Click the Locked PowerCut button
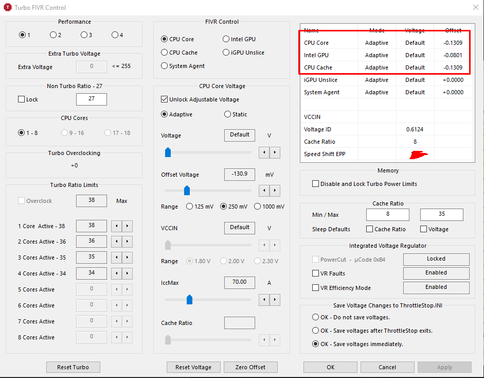Image resolution: width=484 pixels, height=378 pixels. [436, 260]
